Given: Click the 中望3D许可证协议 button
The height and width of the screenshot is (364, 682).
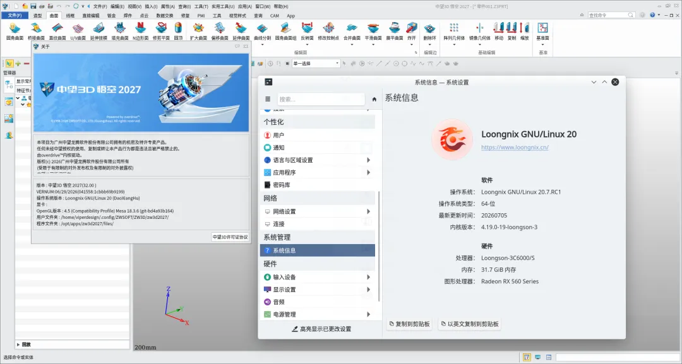Looking at the screenshot, I should (x=230, y=237).
